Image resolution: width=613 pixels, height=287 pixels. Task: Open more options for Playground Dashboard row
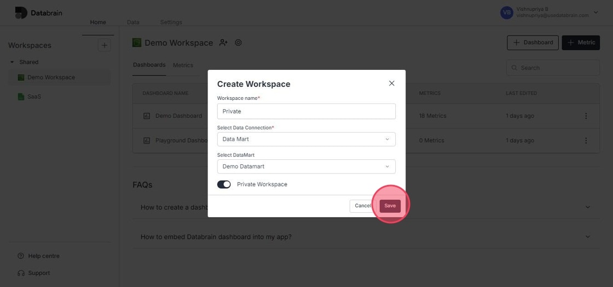(x=586, y=140)
